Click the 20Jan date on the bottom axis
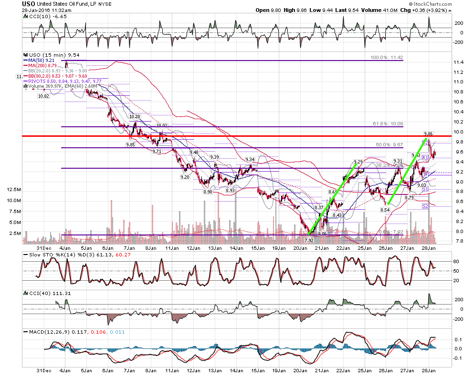 pyautogui.click(x=300, y=370)
